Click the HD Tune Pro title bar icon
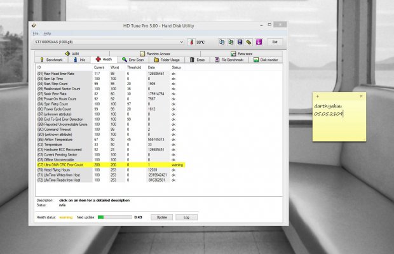The height and width of the screenshot is (254, 394). coord(34,25)
